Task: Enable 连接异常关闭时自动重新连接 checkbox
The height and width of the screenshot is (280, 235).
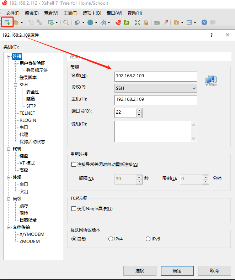Action: pyautogui.click(x=74, y=164)
